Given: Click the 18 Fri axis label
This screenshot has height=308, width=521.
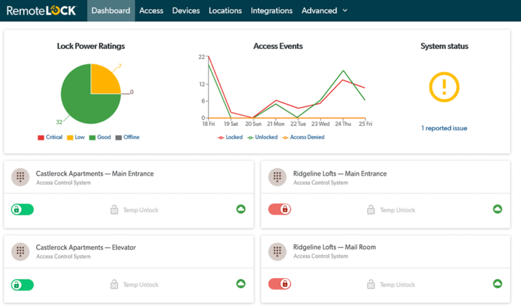Looking at the screenshot, I should pos(209,124).
